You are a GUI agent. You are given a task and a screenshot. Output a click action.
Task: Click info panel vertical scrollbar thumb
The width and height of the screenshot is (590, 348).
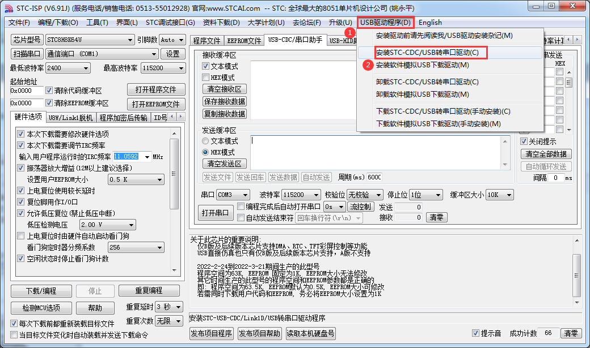(576, 276)
